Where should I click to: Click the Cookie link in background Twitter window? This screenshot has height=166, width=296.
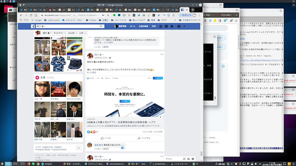[212, 137]
